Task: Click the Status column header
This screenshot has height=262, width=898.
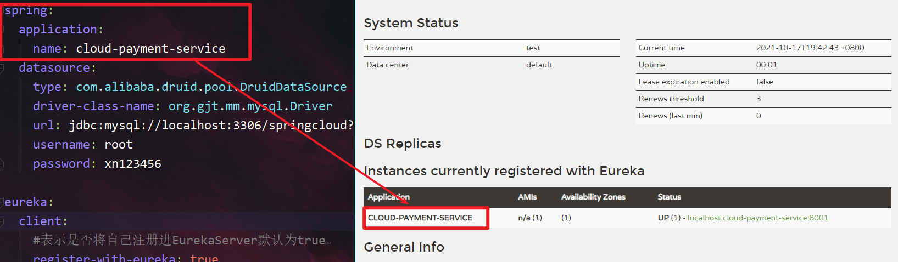Action: (x=669, y=197)
